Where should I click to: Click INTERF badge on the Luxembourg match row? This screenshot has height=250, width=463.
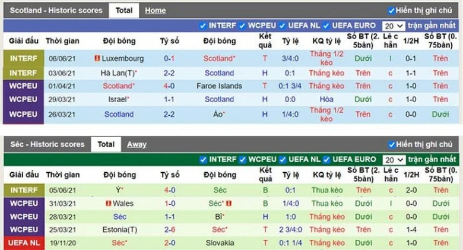point(23,59)
